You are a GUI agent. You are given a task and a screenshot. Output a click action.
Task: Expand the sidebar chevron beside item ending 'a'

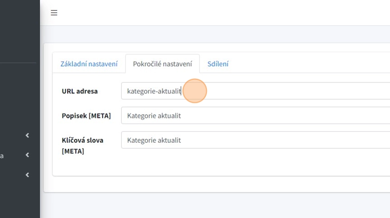(27, 155)
